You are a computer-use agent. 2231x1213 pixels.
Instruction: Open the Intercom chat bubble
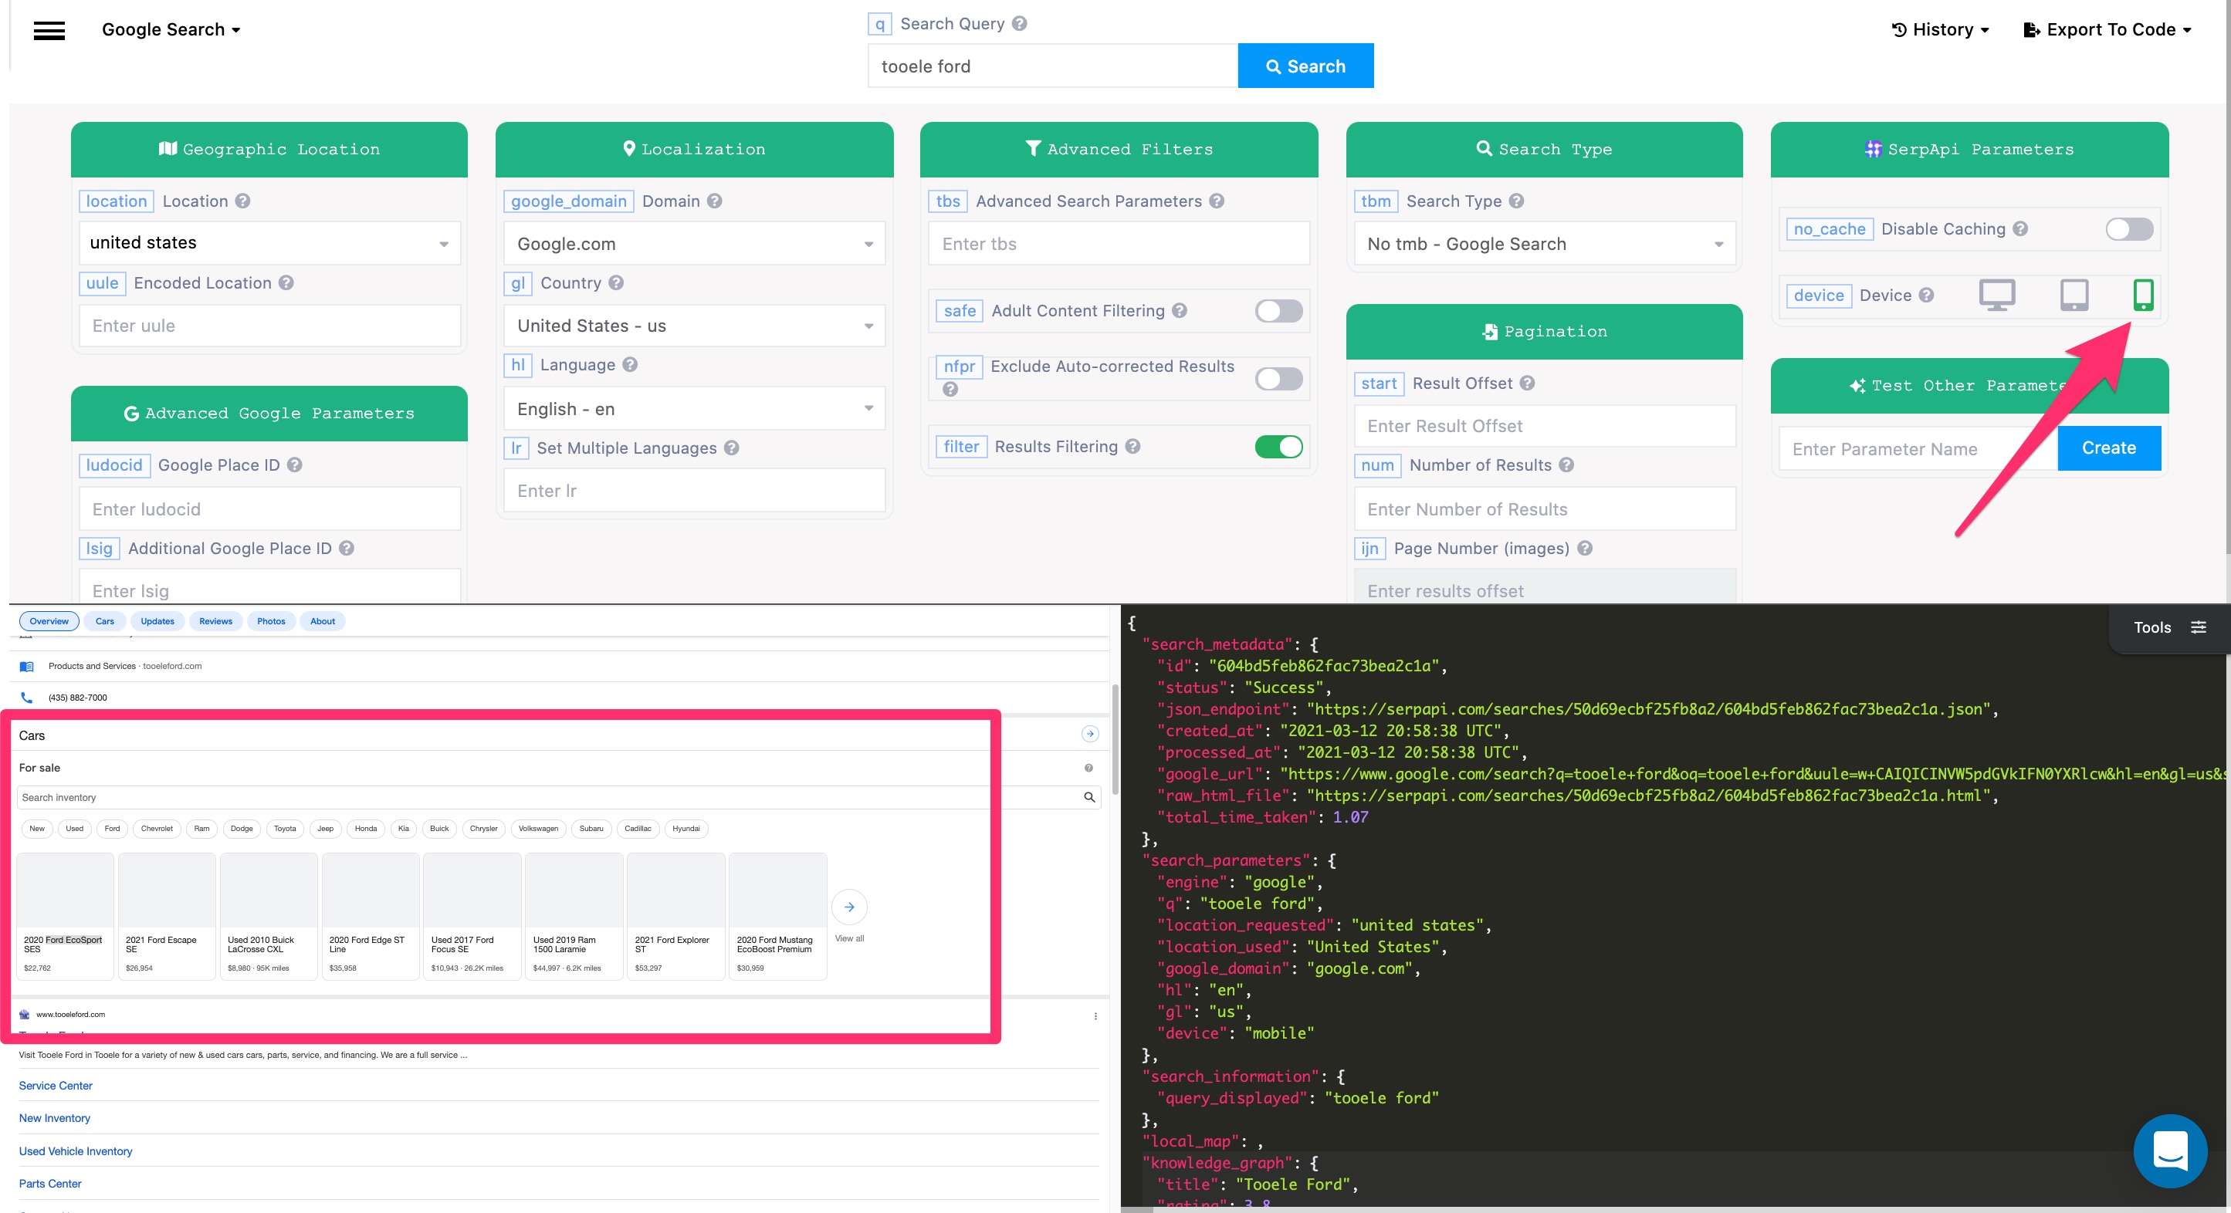[2170, 1150]
